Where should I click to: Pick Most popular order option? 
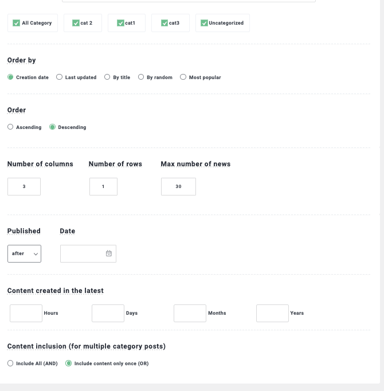click(x=183, y=77)
